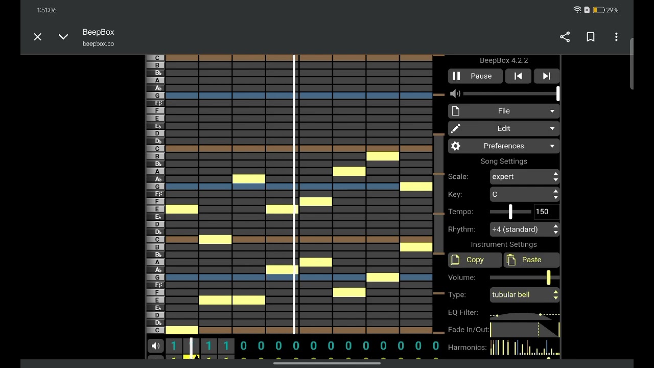Click the Tempo: label

coord(460,212)
